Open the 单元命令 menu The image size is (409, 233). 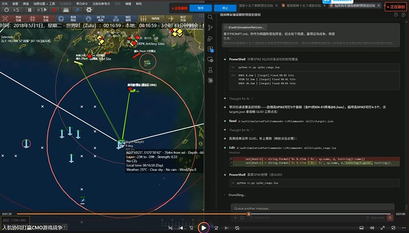click(82, 4)
